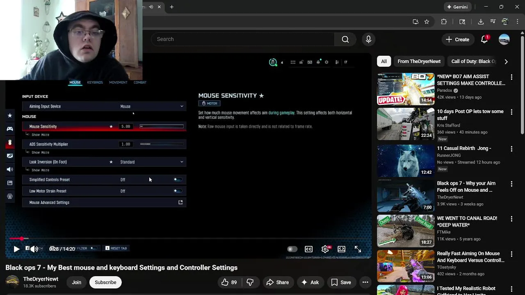The width and height of the screenshot is (525, 295).
Task: Seek on the video progress bar
Action: click(x=188, y=238)
